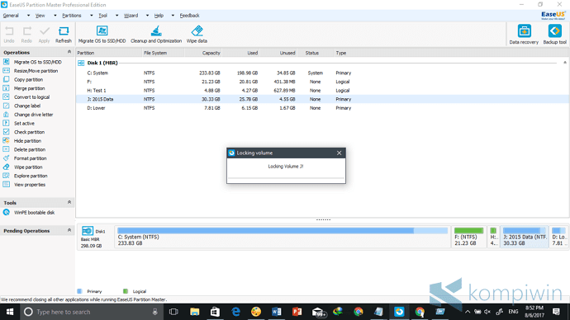Viewport: 570px width, 320px height.
Task: Select the H: Test 1 partition row
Action: click(x=322, y=91)
